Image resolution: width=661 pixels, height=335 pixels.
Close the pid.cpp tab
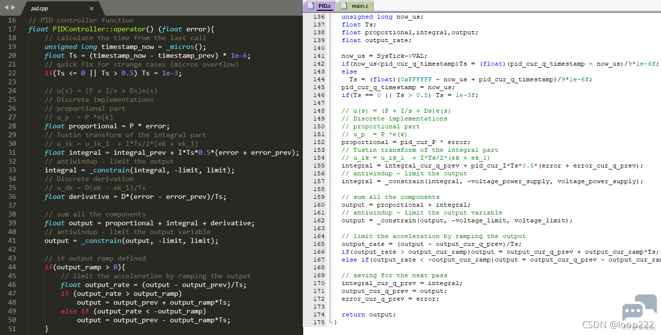tap(91, 8)
